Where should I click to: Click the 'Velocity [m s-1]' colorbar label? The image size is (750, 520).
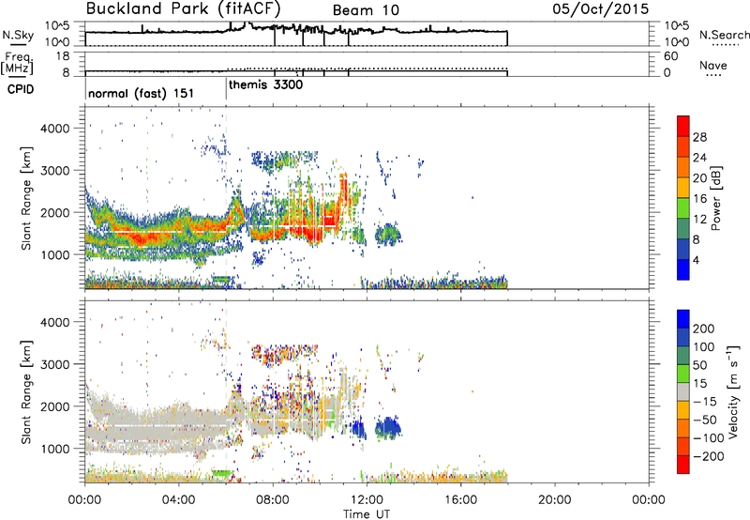click(x=733, y=391)
